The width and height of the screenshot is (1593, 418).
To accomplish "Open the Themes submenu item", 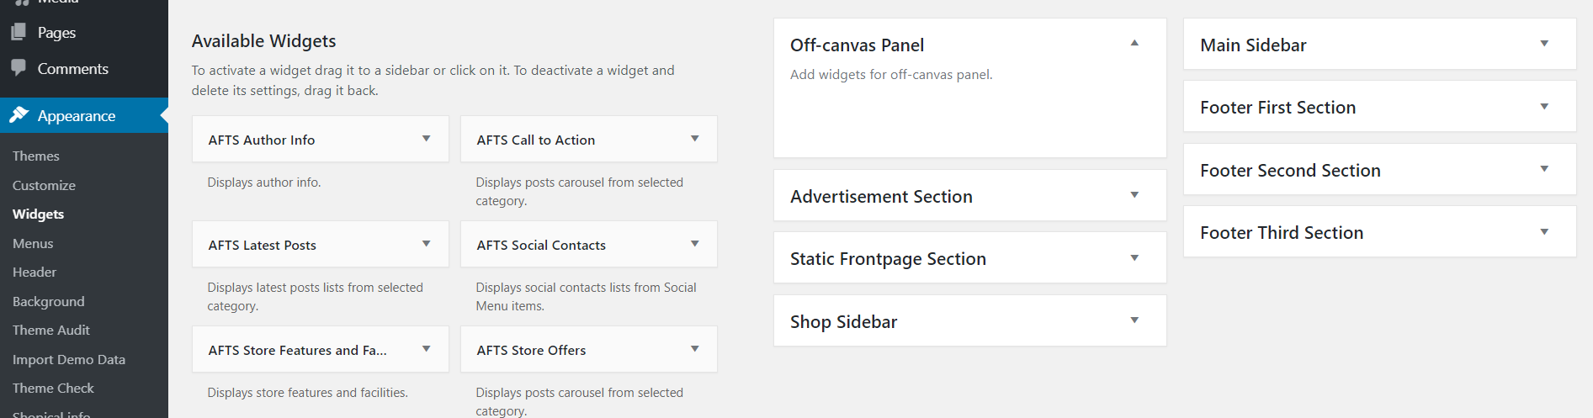I will click(x=36, y=156).
